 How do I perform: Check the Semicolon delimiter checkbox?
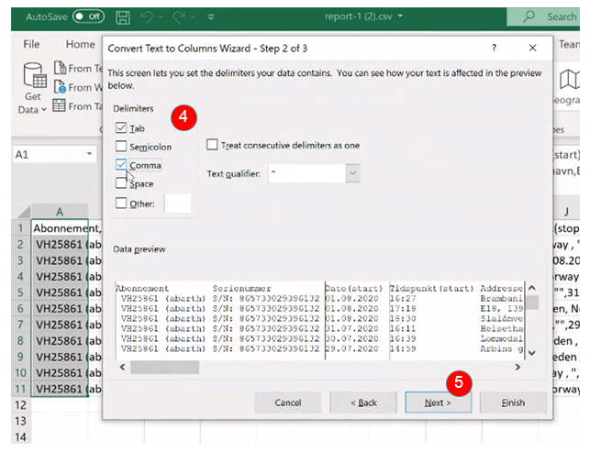click(x=121, y=147)
